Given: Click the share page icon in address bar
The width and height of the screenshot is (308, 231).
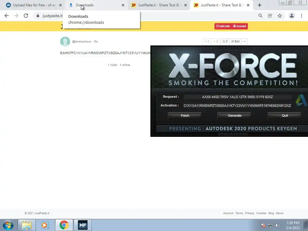Looking at the screenshot, I should [x=270, y=16].
